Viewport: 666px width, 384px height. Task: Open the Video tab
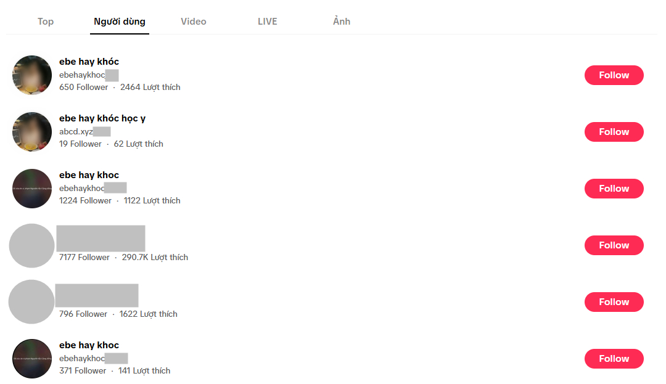click(193, 21)
